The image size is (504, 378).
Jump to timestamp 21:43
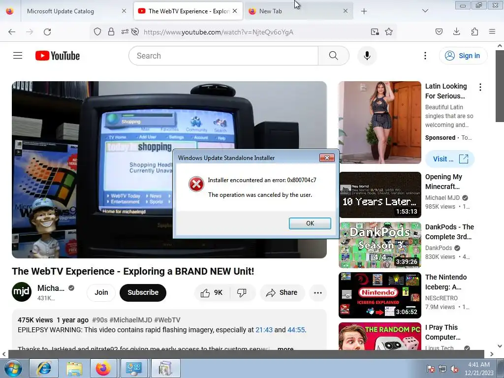(x=264, y=330)
